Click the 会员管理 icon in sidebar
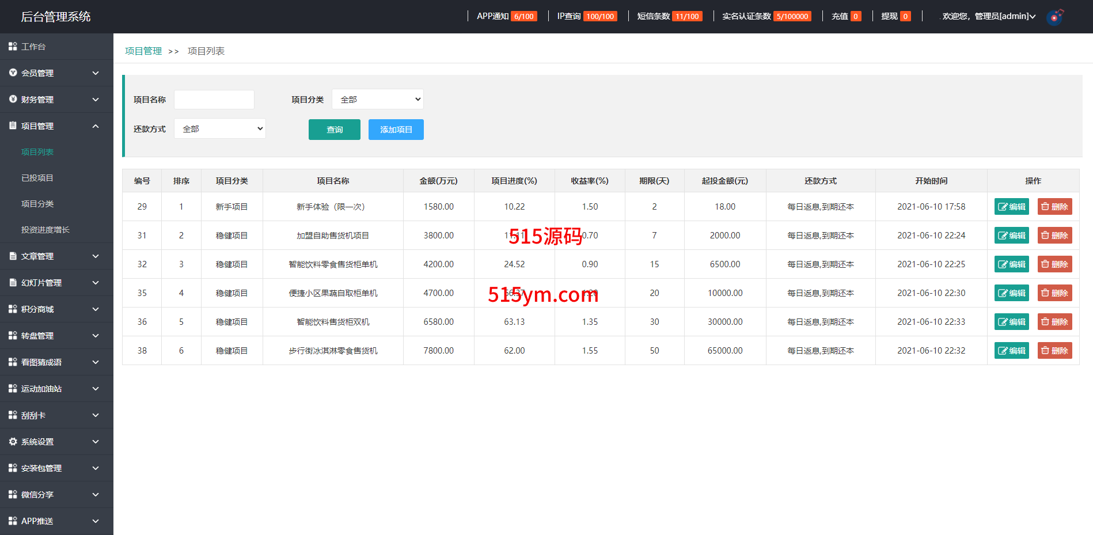 13,73
